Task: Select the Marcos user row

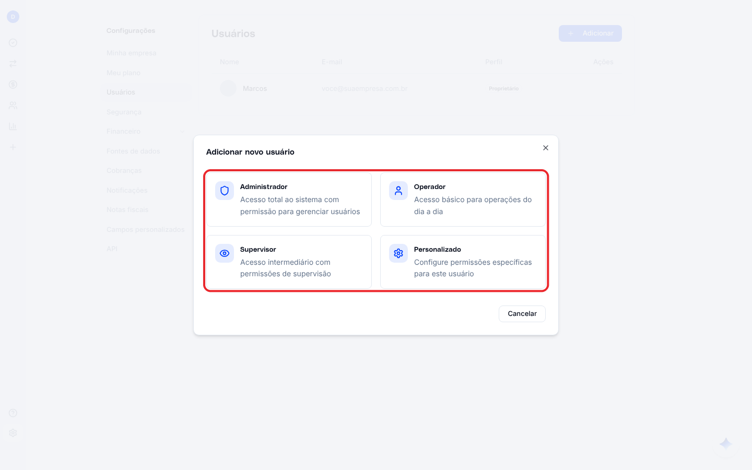Action: click(x=416, y=89)
